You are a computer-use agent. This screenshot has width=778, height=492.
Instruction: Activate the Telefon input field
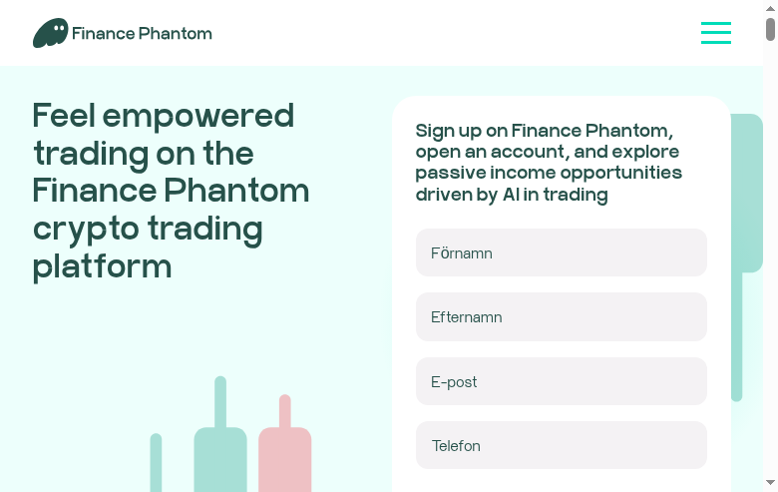tap(561, 446)
